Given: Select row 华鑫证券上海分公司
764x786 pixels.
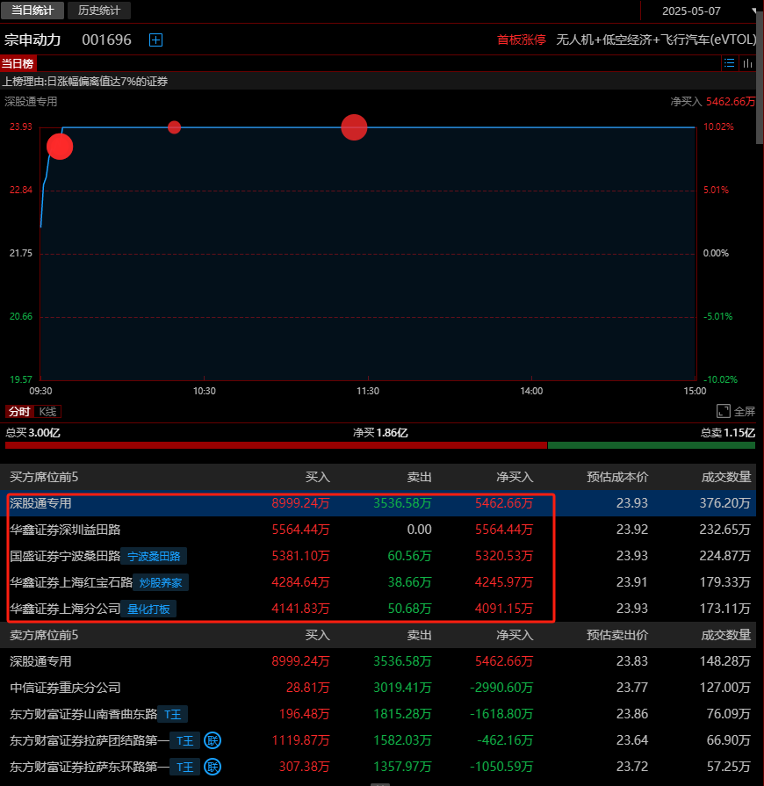Looking at the screenshot, I should [x=378, y=609].
